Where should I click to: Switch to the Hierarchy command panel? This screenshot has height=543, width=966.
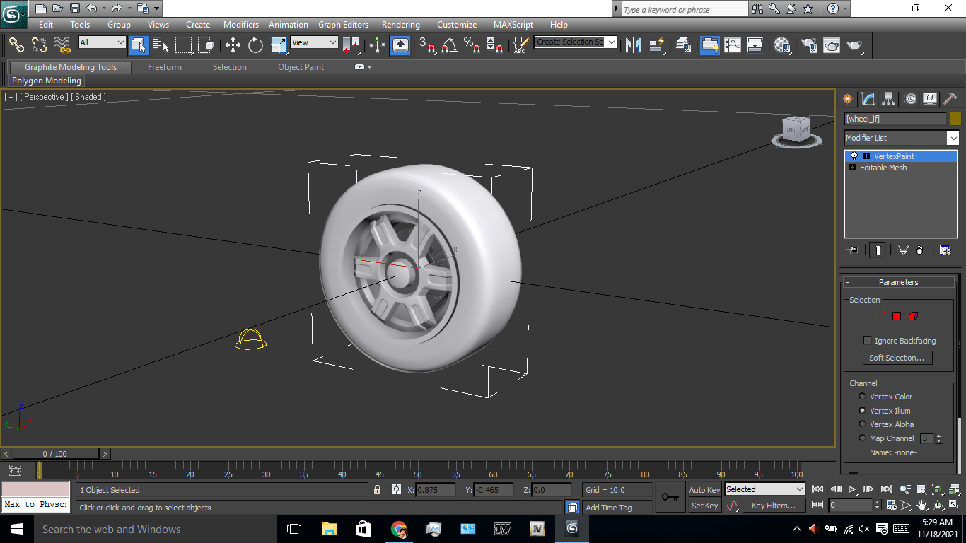(888, 99)
